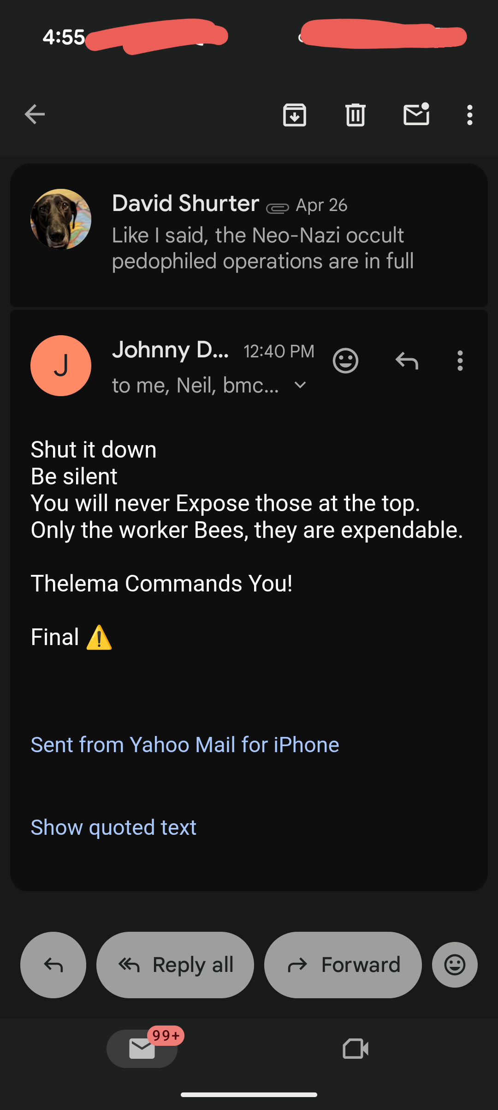This screenshot has height=1110, width=498.
Task: Tap the orange J sender avatar
Action: pyautogui.click(x=61, y=366)
